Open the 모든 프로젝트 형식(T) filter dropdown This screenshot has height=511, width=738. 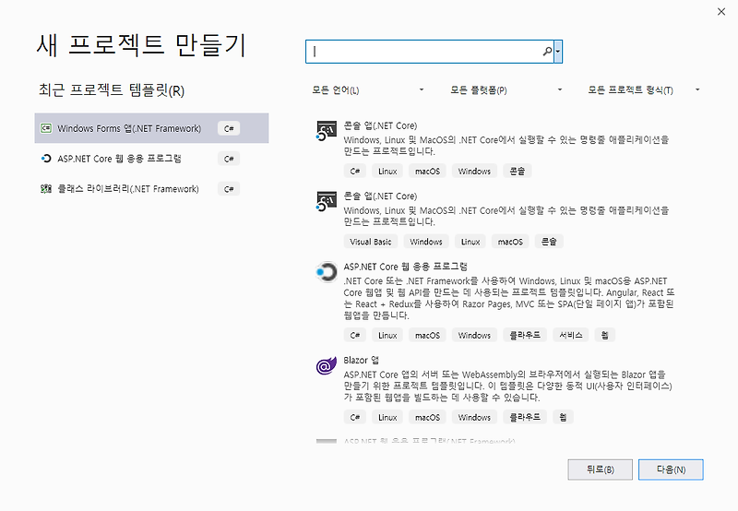click(643, 89)
